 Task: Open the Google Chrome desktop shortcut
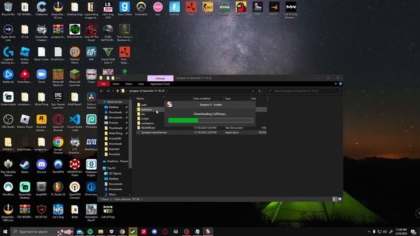(58, 145)
